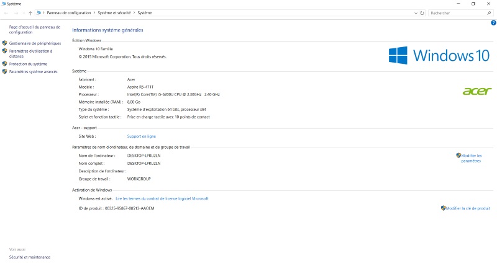Viewport: 497px width, 266px height.
Task: Open Protection du système
Action: 28,64
